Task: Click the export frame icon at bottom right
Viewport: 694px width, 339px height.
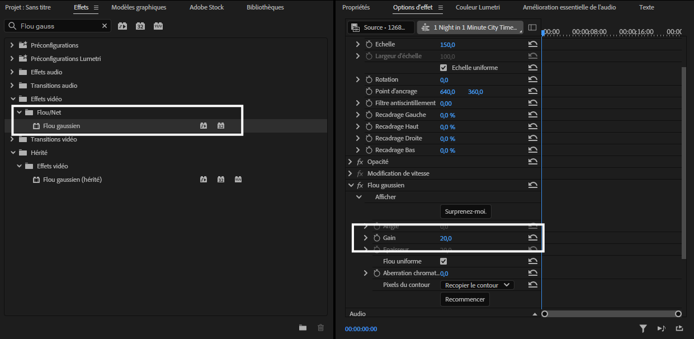Action: [x=679, y=329]
